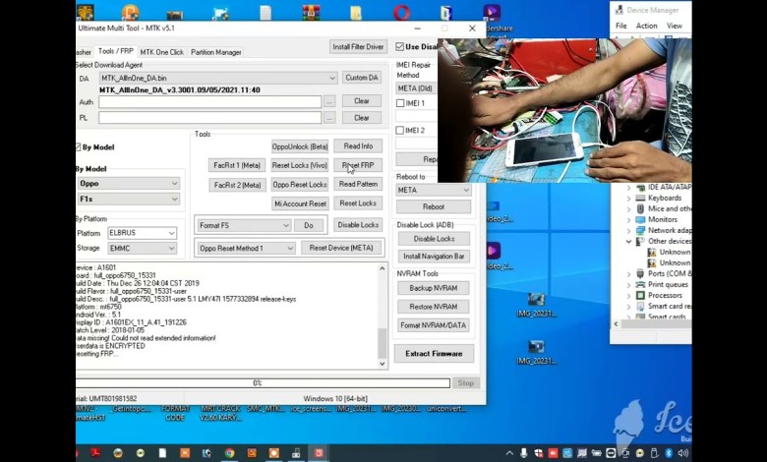Click the Format NVRAM/DATA button
Image resolution: width=767 pixels, height=462 pixels.
click(x=434, y=325)
